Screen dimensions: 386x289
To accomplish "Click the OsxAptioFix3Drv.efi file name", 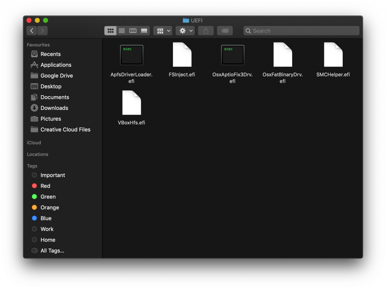I will pyautogui.click(x=233, y=78).
